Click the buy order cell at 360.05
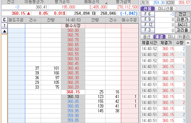Viewport: 191px width, 123px height. point(130,102)
